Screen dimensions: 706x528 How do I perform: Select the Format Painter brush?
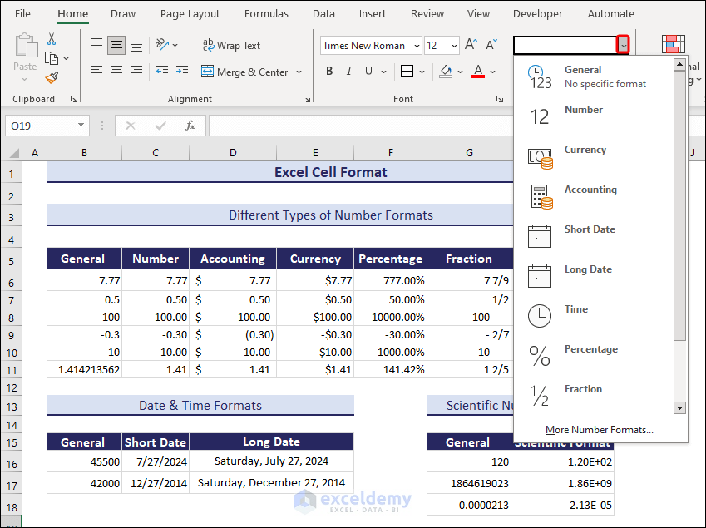coord(52,77)
